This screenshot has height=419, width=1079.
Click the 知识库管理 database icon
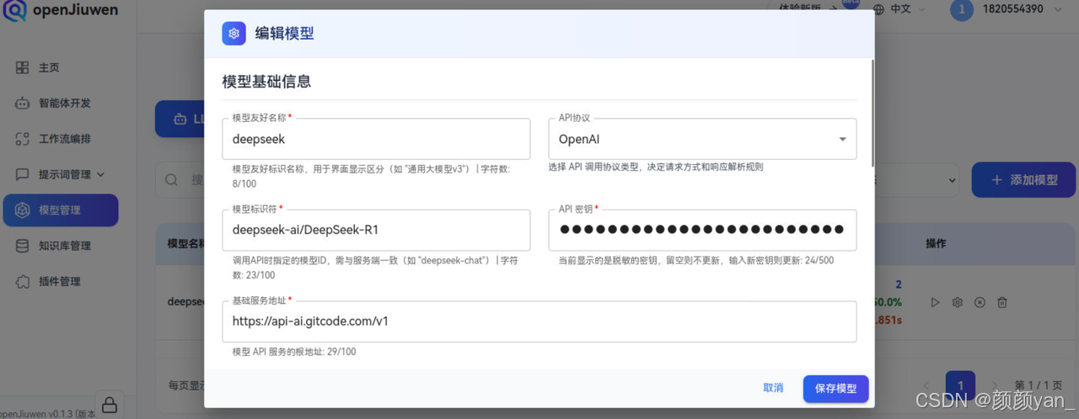[x=23, y=246]
